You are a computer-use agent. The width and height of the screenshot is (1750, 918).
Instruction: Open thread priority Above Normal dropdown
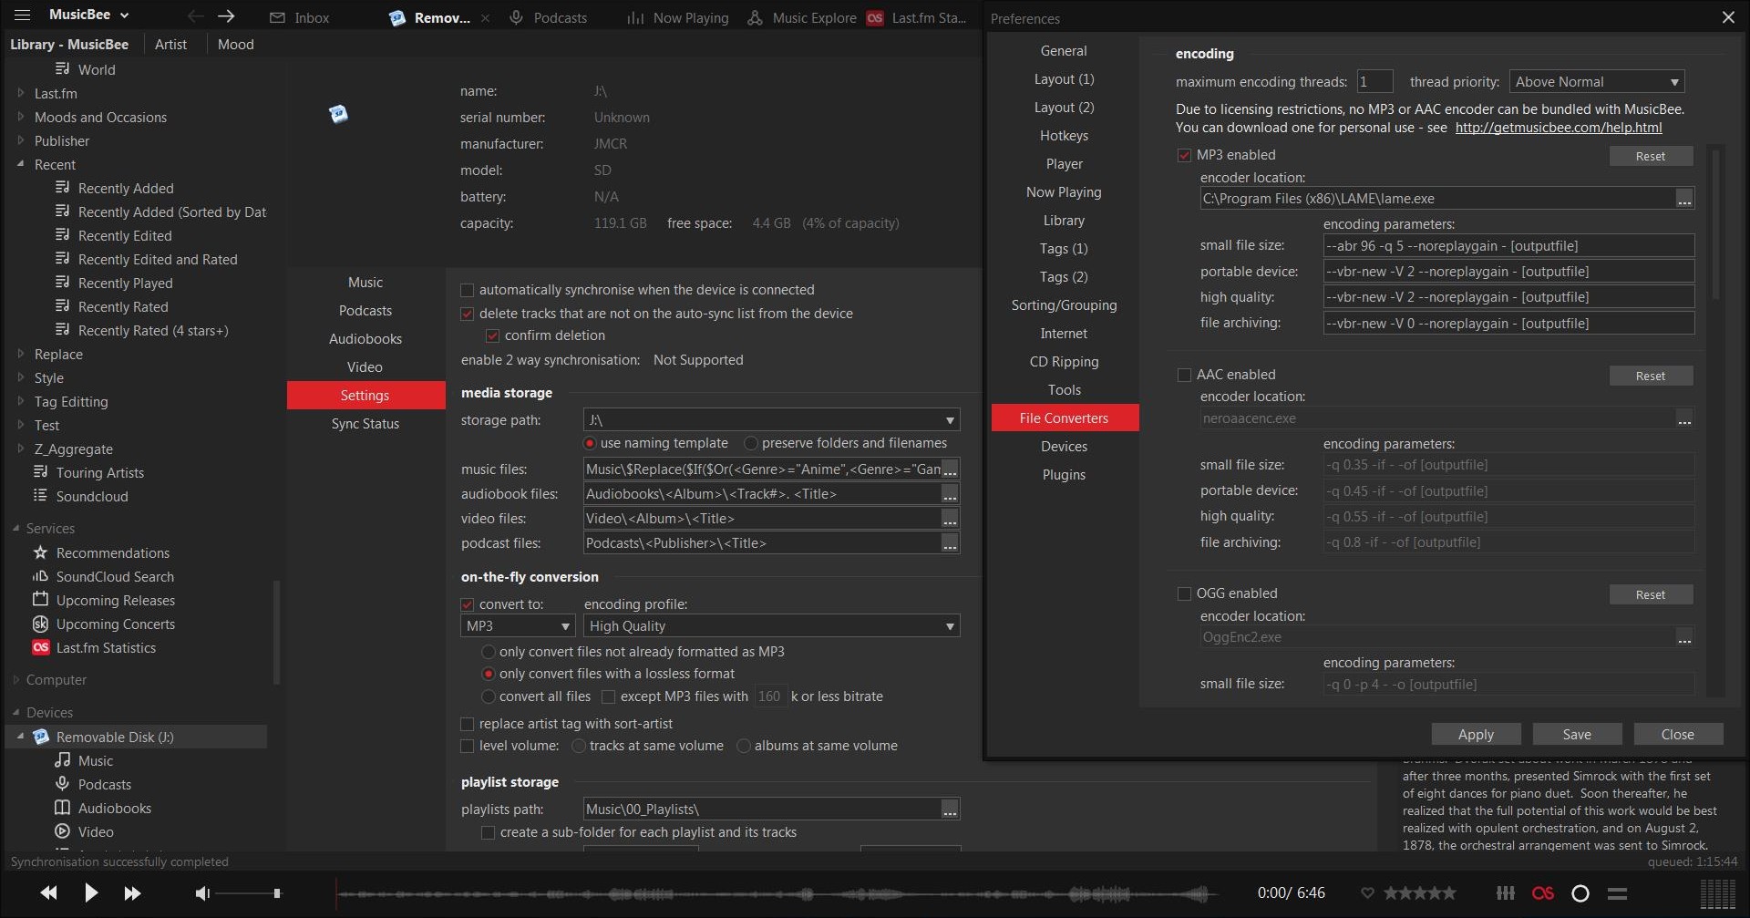(x=1597, y=81)
